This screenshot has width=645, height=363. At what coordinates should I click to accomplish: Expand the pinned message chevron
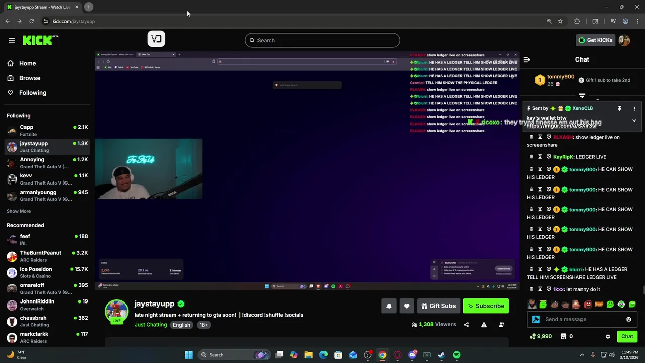[634, 120]
